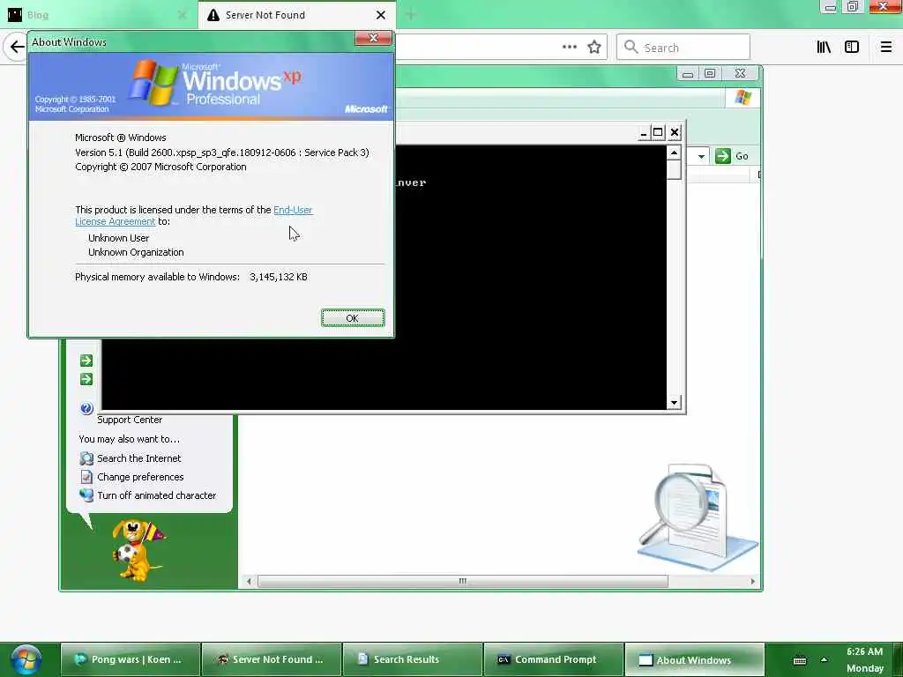Toggle the sidebar view icon
Viewport: 903px width, 677px height.
[x=852, y=48]
